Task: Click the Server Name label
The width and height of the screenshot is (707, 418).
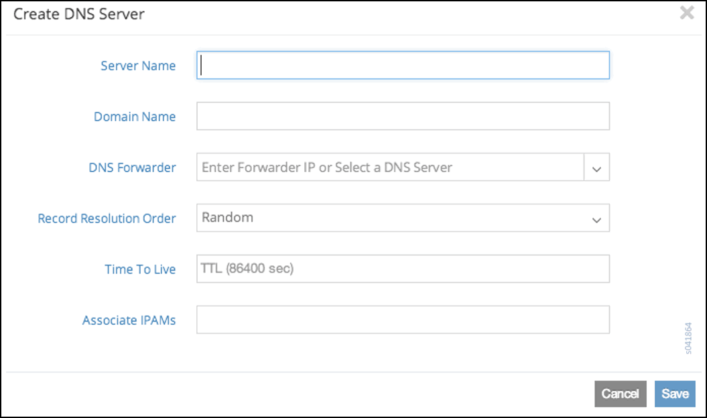Action: 138,66
